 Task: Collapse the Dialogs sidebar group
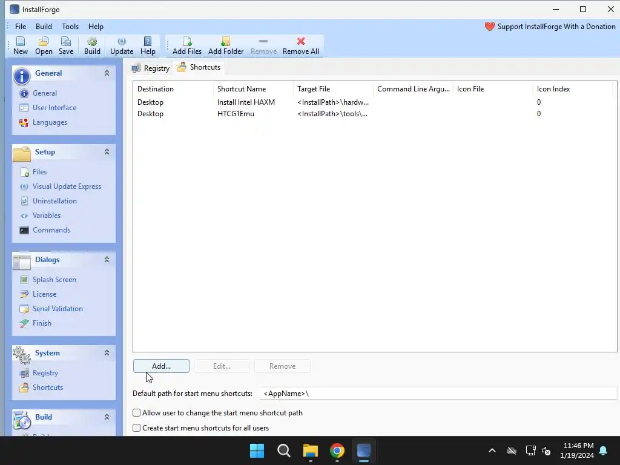pos(107,260)
